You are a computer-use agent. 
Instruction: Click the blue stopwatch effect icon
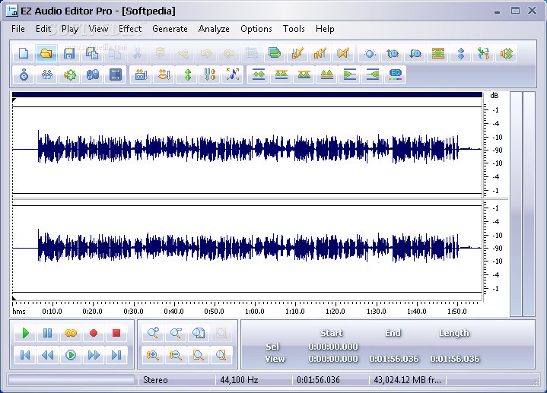[x=24, y=74]
